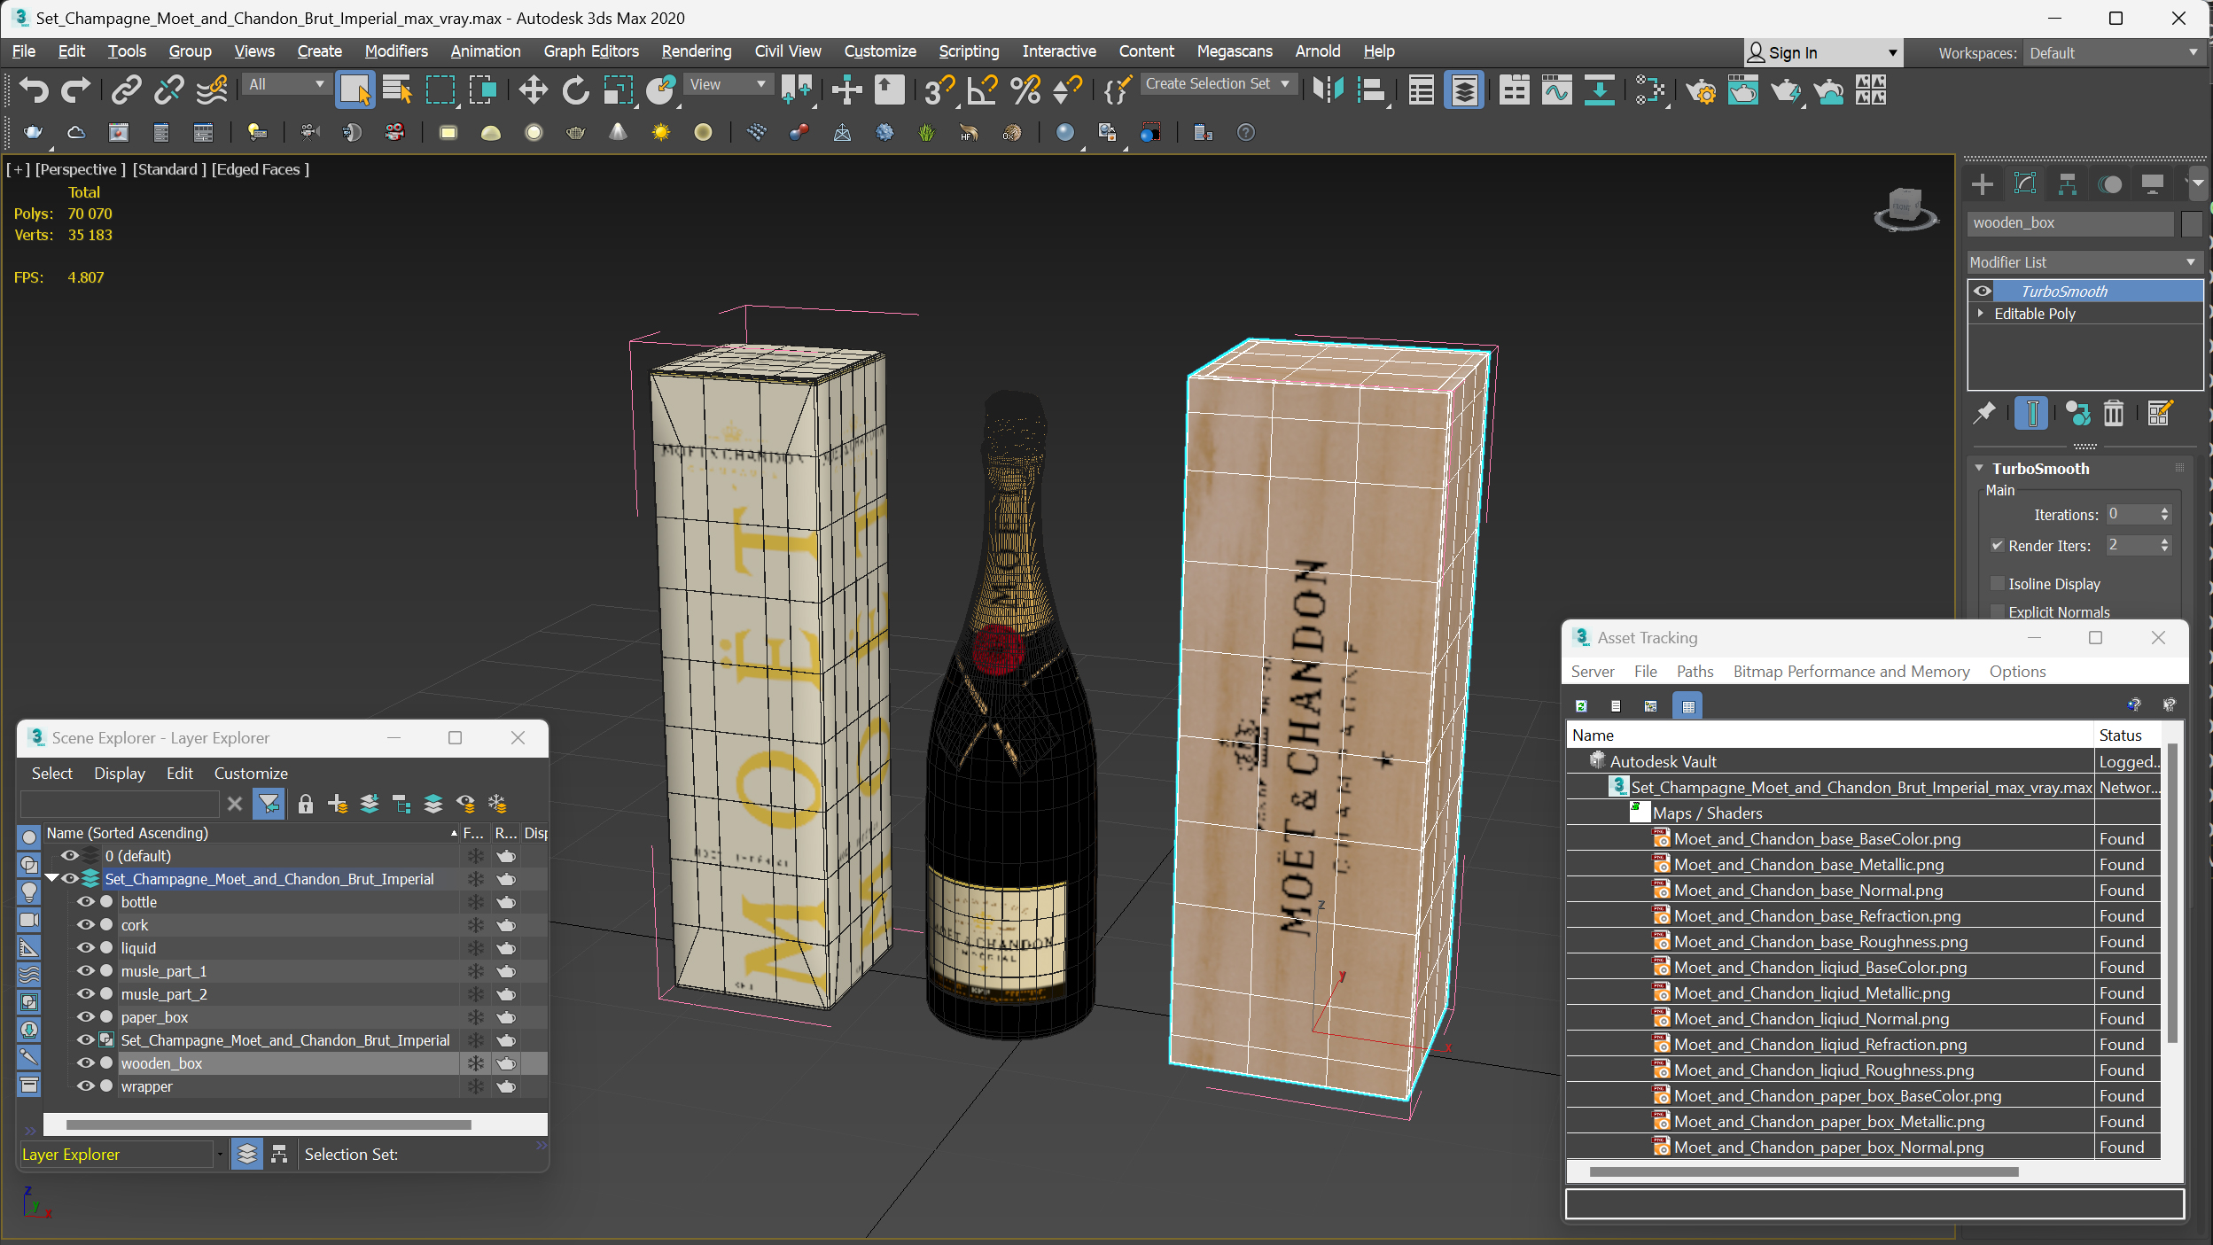Click the Perspective viewport label
This screenshot has height=1245, width=2213.
(81, 169)
